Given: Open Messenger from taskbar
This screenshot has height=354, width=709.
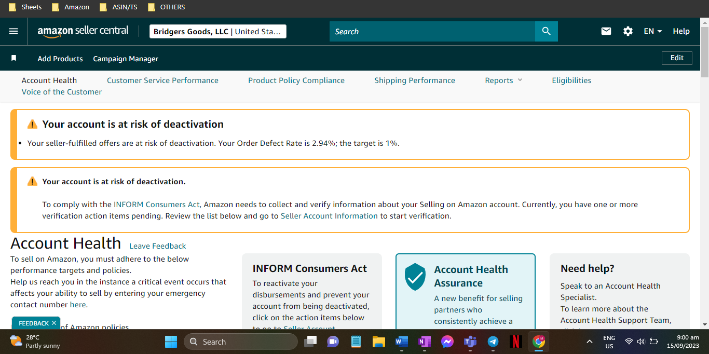Looking at the screenshot, I should [x=447, y=342].
